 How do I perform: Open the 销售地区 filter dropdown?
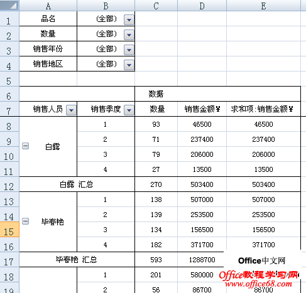tap(129, 65)
